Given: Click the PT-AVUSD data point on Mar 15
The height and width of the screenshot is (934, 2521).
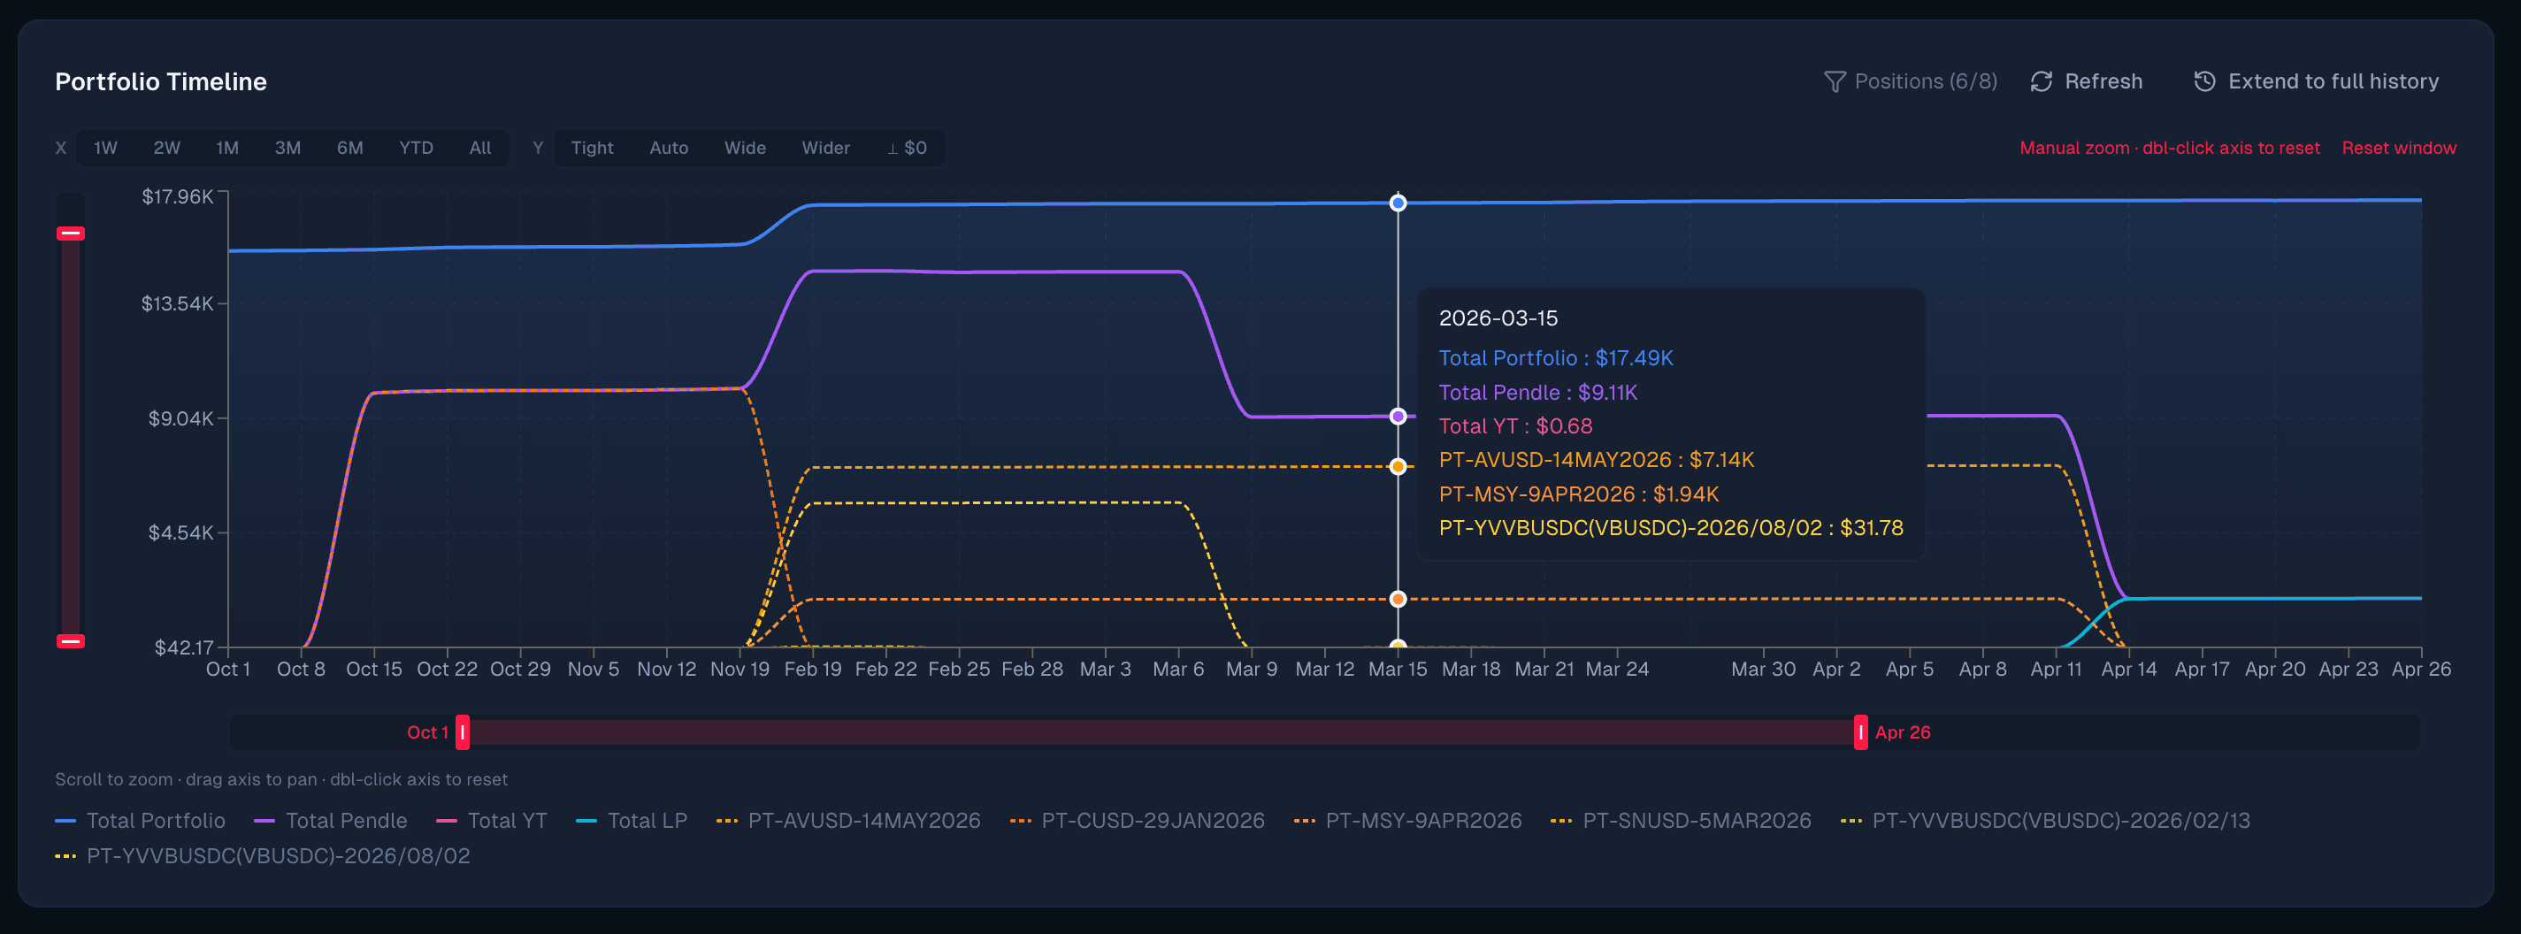Looking at the screenshot, I should (x=1398, y=466).
